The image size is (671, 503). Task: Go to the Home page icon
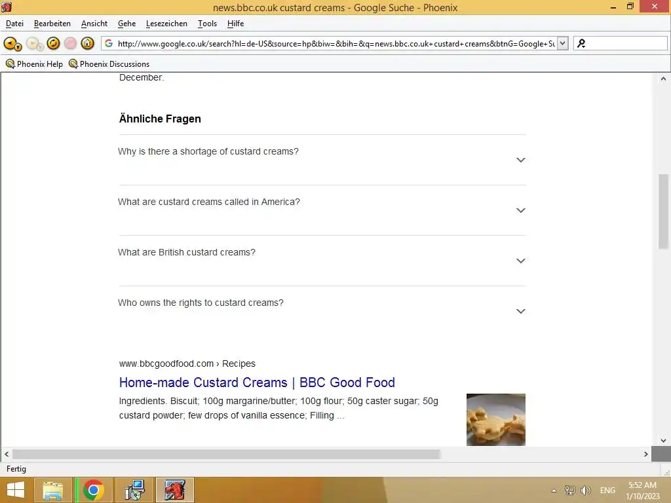(88, 43)
